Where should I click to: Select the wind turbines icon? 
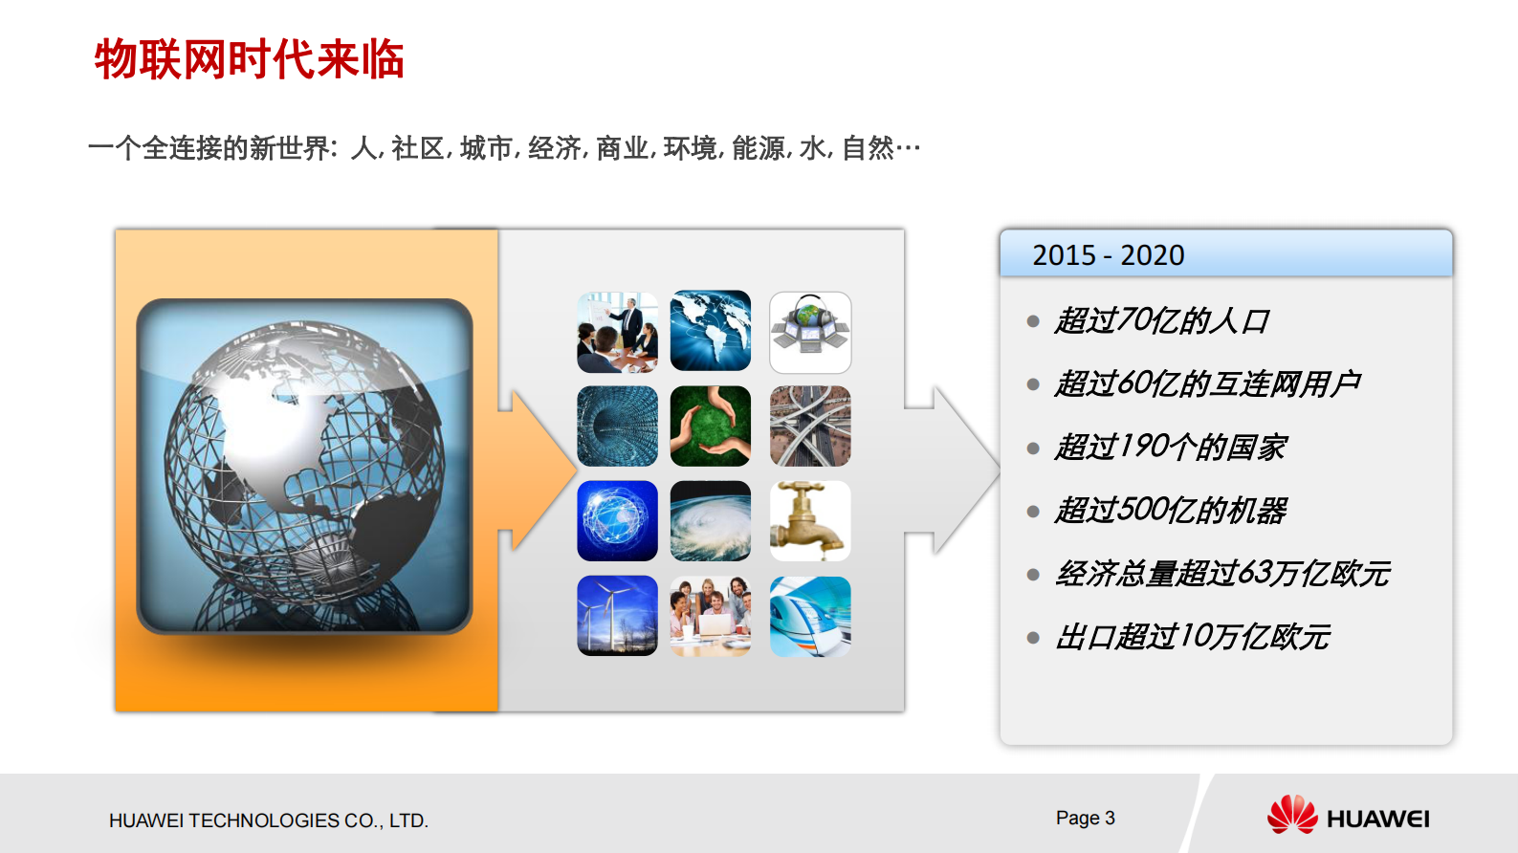coord(617,616)
